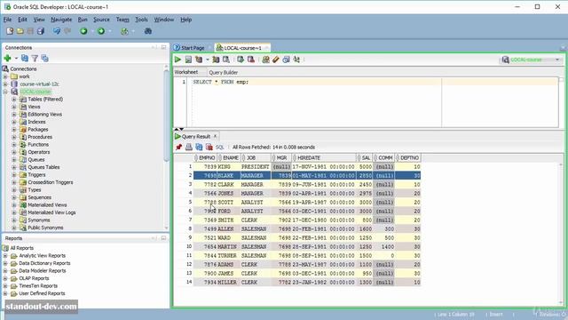
Task: Select the LOCAL-course connection node
Action: [x=35, y=92]
